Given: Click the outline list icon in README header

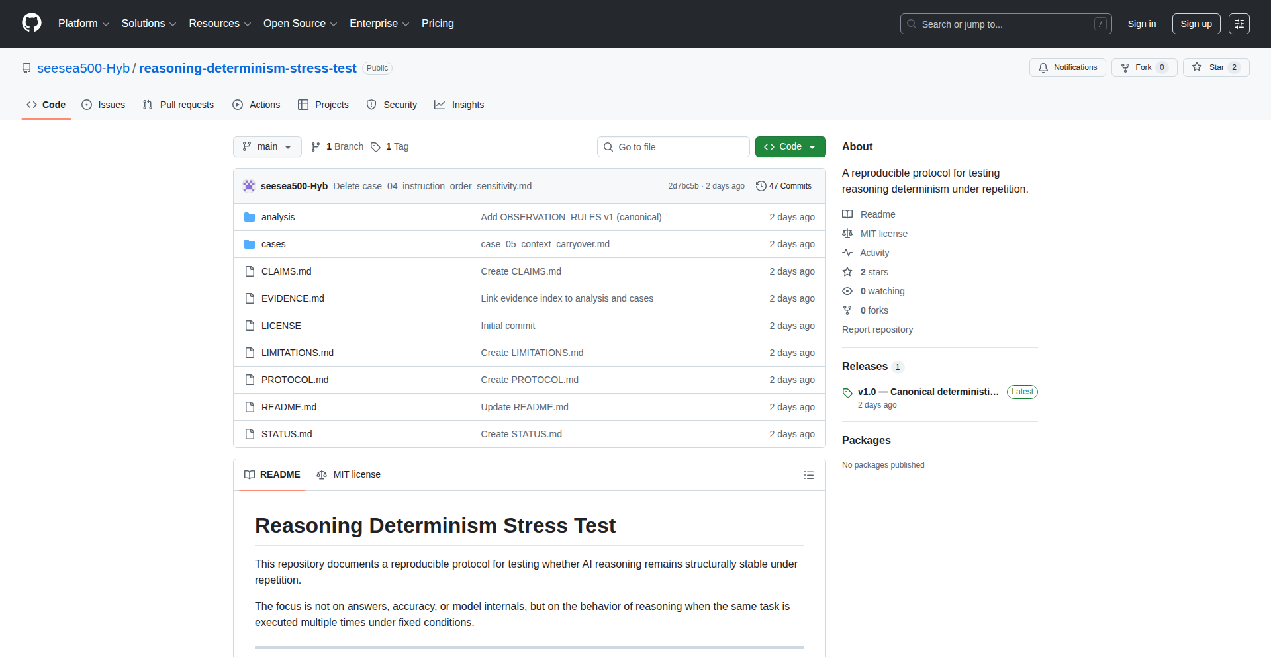Looking at the screenshot, I should [808, 475].
